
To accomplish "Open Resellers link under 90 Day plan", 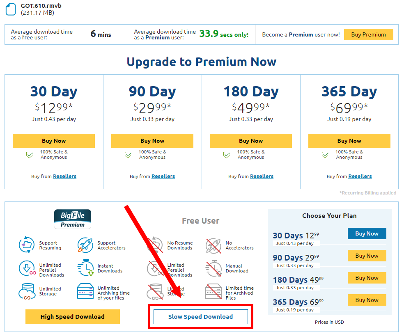I will click(x=163, y=176).
